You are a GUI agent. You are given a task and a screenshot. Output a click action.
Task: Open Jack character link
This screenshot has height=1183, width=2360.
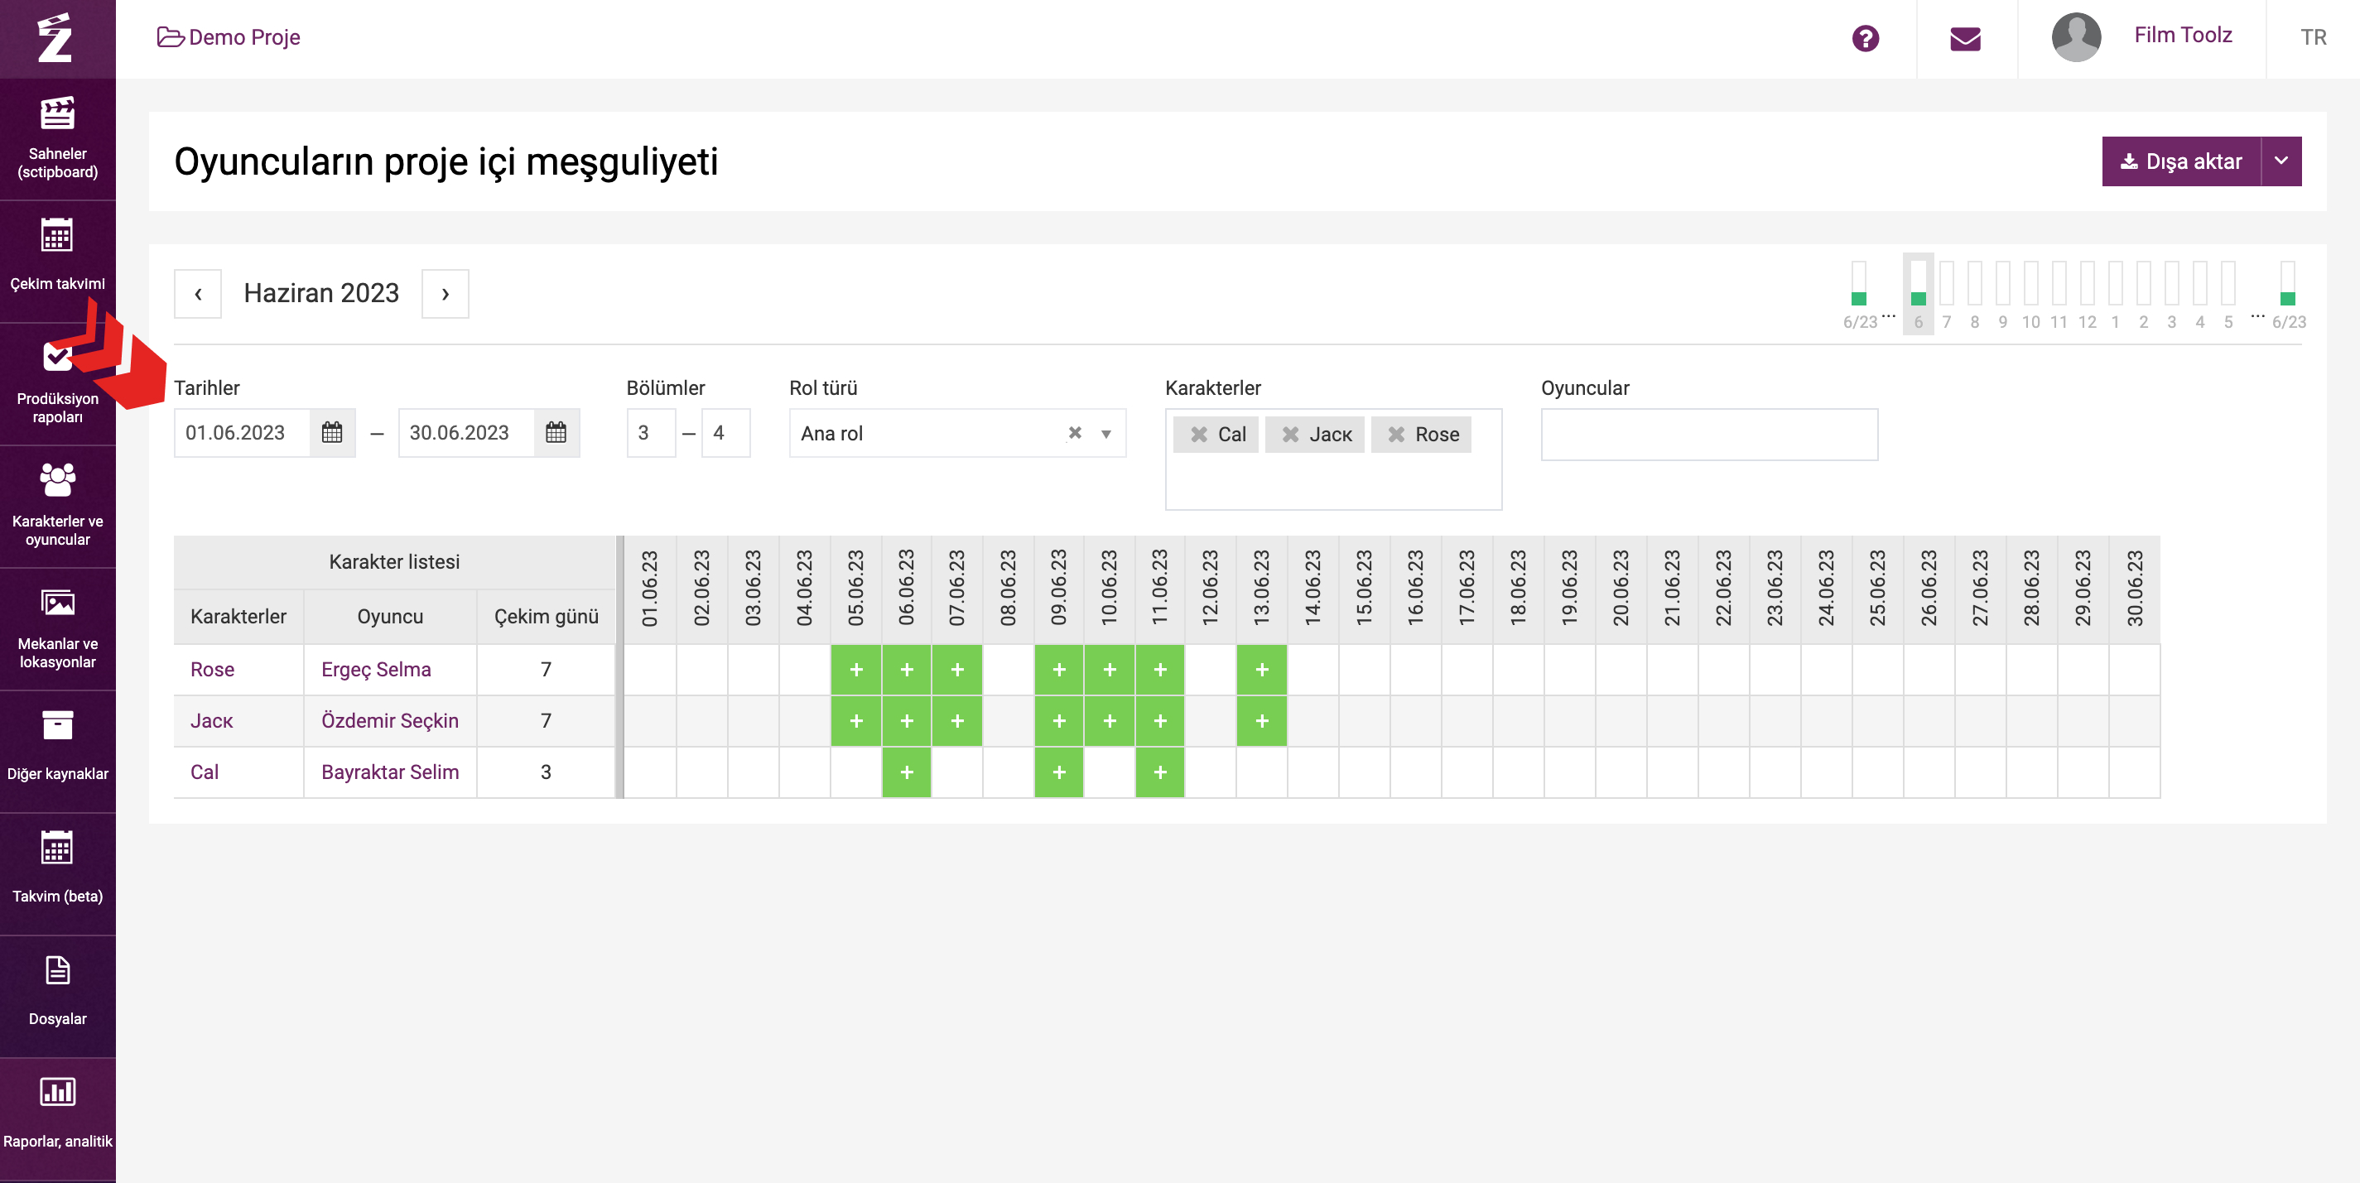[212, 720]
